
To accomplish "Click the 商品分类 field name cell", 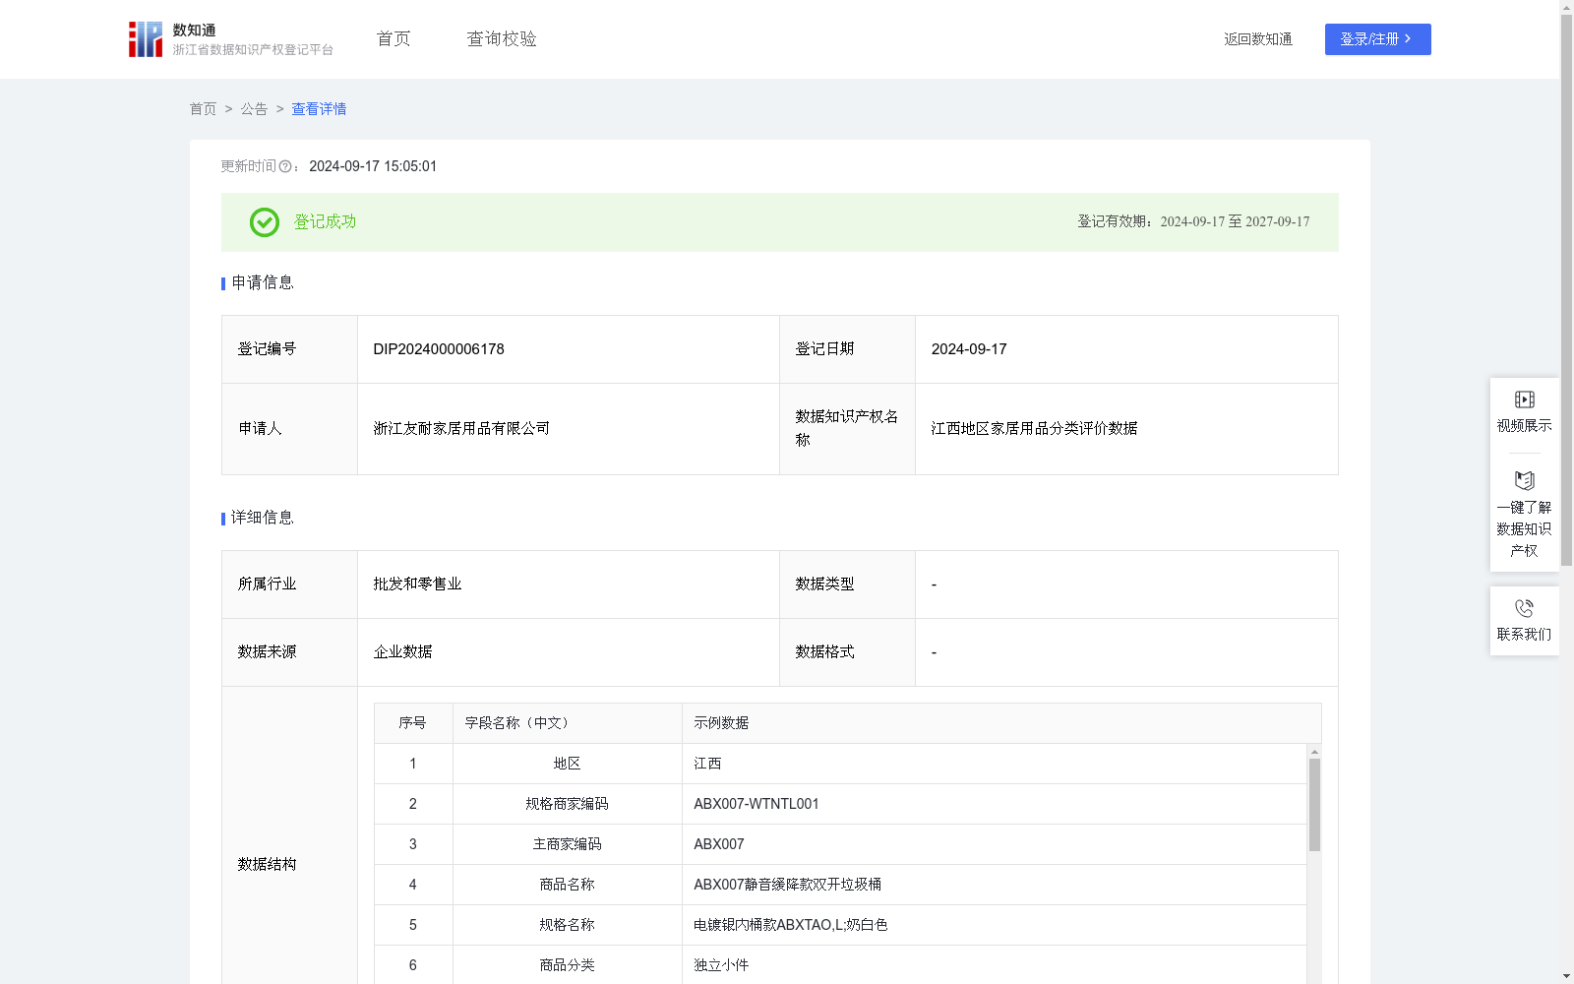I will (568, 965).
